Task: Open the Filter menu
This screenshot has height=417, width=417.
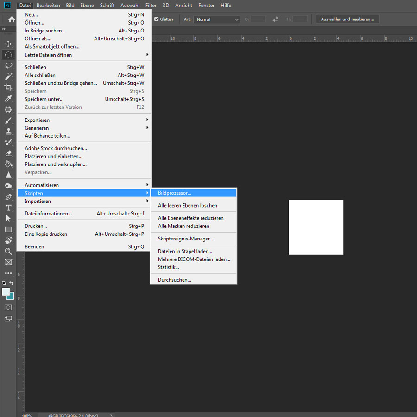Action: pyautogui.click(x=151, y=6)
